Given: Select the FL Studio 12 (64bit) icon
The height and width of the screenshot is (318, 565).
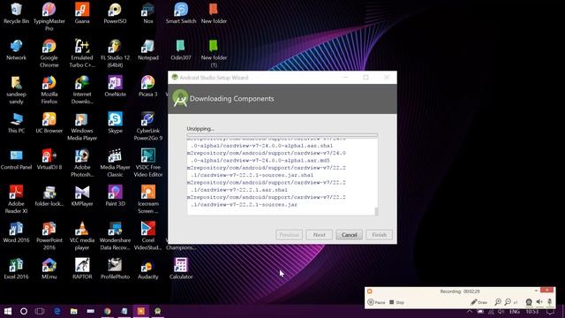Looking at the screenshot, I should (115, 53).
